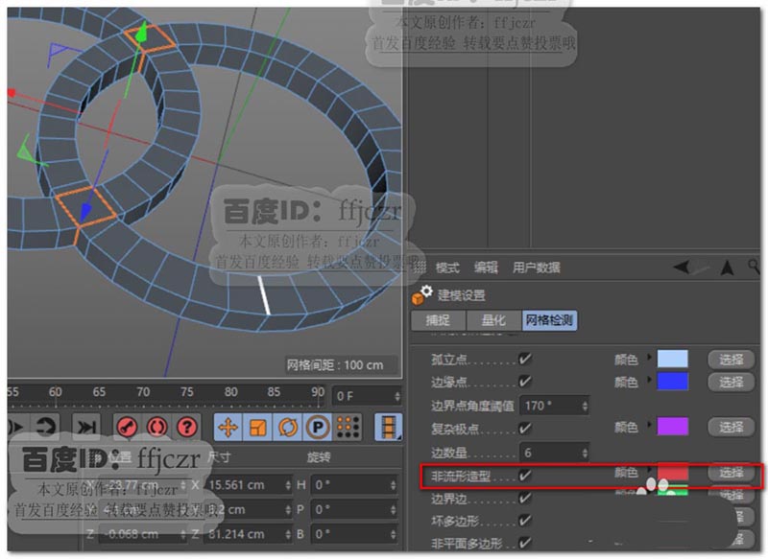
Task: Select the 网格检测 tab
Action: (549, 320)
